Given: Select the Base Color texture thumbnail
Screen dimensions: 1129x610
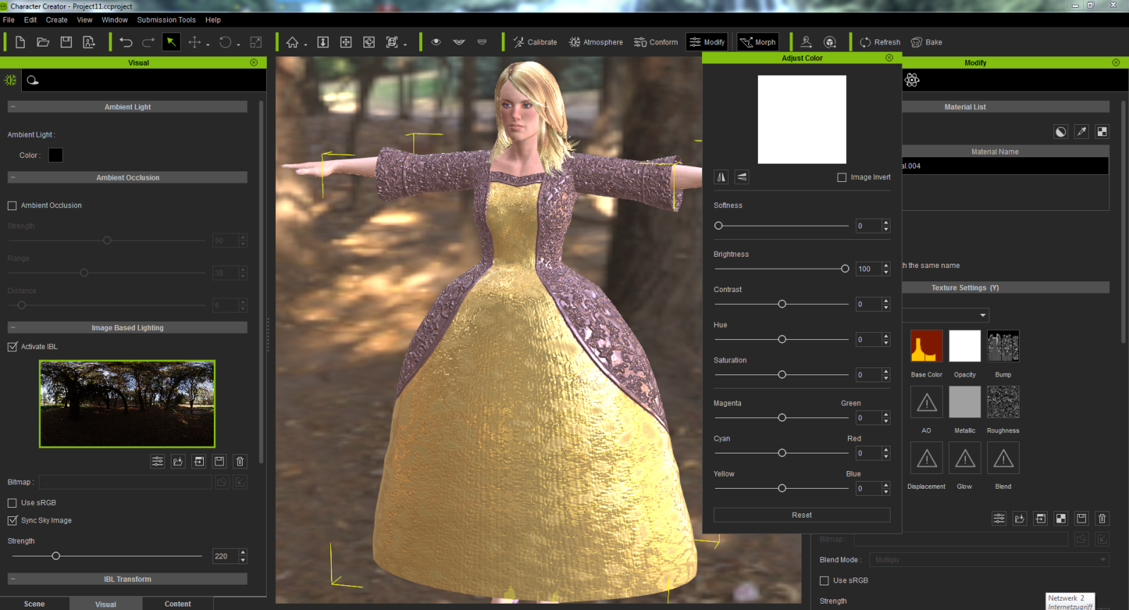Looking at the screenshot, I should click(926, 346).
